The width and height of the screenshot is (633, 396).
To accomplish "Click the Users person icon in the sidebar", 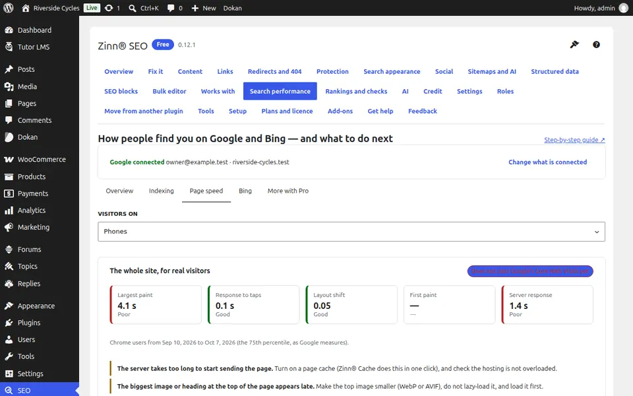I will 9,339.
